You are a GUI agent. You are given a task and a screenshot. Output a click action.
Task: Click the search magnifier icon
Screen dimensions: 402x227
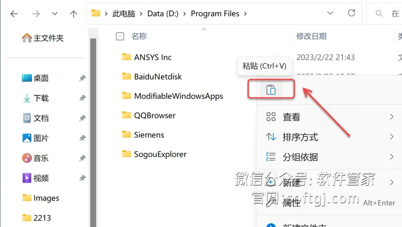[x=379, y=13]
